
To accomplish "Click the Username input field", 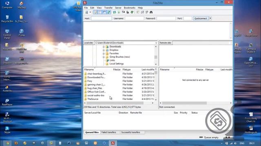I will 134,18.
